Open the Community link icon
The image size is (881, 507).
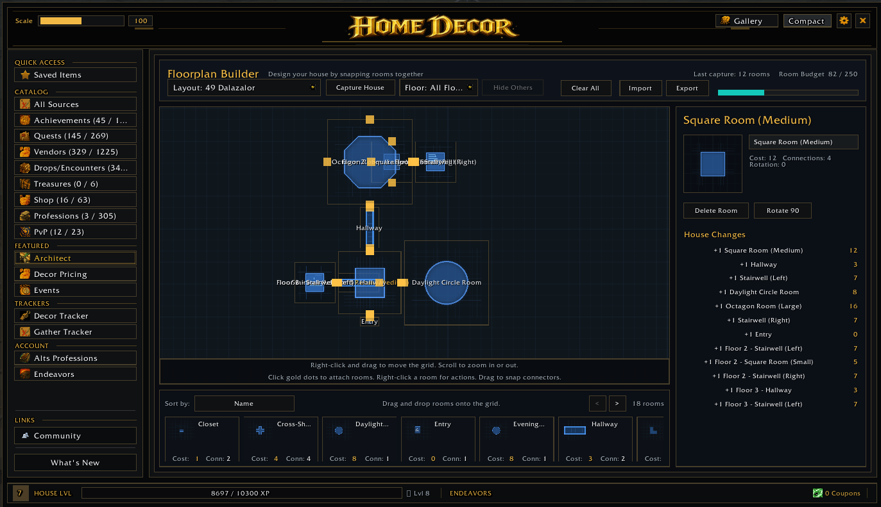click(25, 436)
